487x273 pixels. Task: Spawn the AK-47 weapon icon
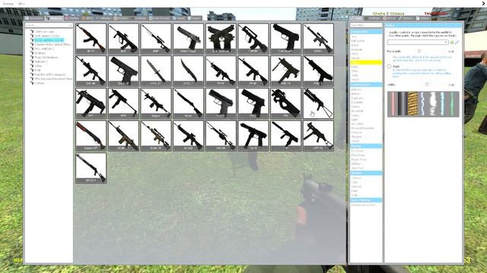point(91,39)
